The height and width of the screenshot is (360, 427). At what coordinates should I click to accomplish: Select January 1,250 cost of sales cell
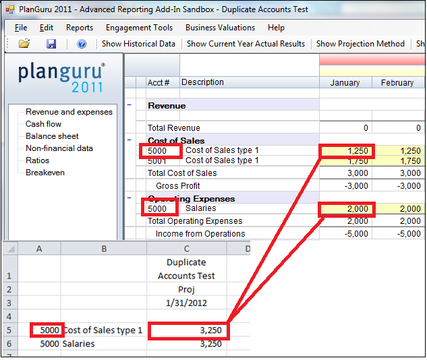coord(347,151)
